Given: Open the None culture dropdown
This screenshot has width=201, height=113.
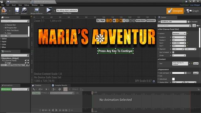Looking at the screenshot, I should [x=102, y=20].
